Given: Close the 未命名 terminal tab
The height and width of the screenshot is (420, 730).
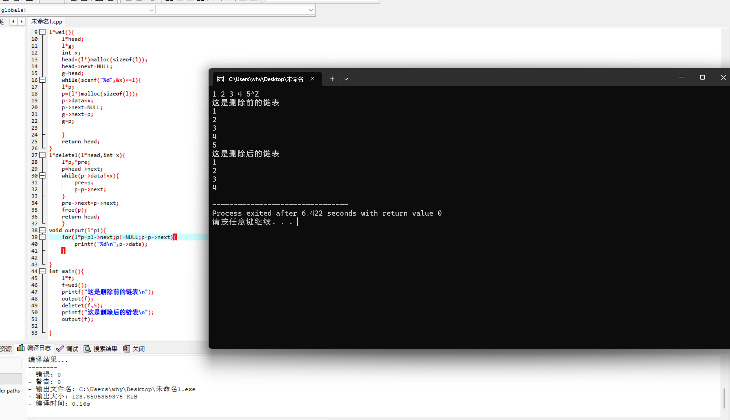Looking at the screenshot, I should coord(312,79).
